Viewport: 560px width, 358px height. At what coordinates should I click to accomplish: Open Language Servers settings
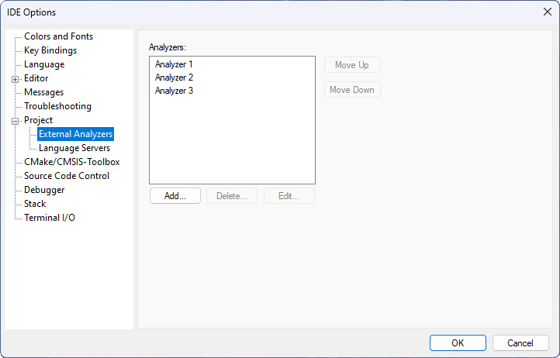tap(74, 148)
